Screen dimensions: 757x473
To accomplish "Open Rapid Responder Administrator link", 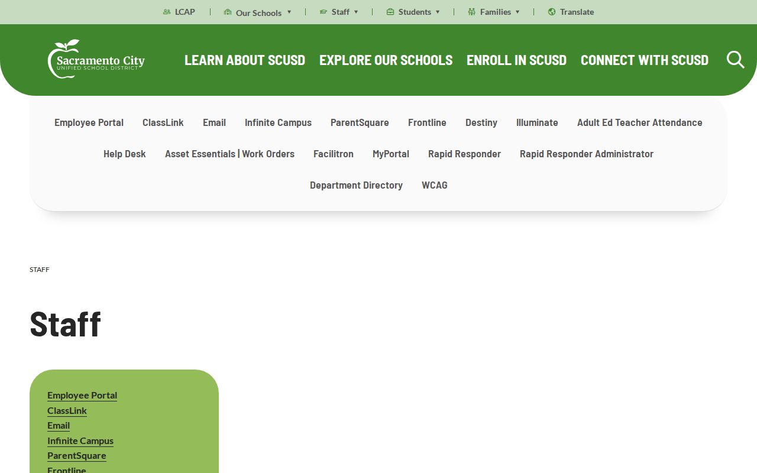I will (587, 154).
